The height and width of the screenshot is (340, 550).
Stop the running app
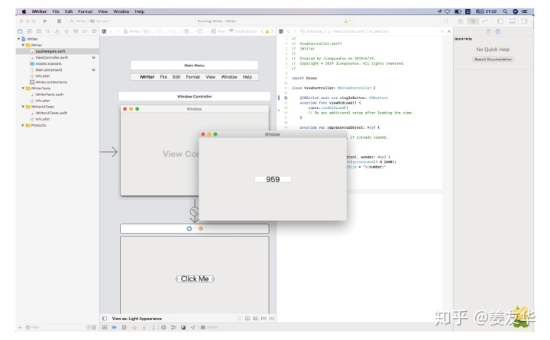59,21
